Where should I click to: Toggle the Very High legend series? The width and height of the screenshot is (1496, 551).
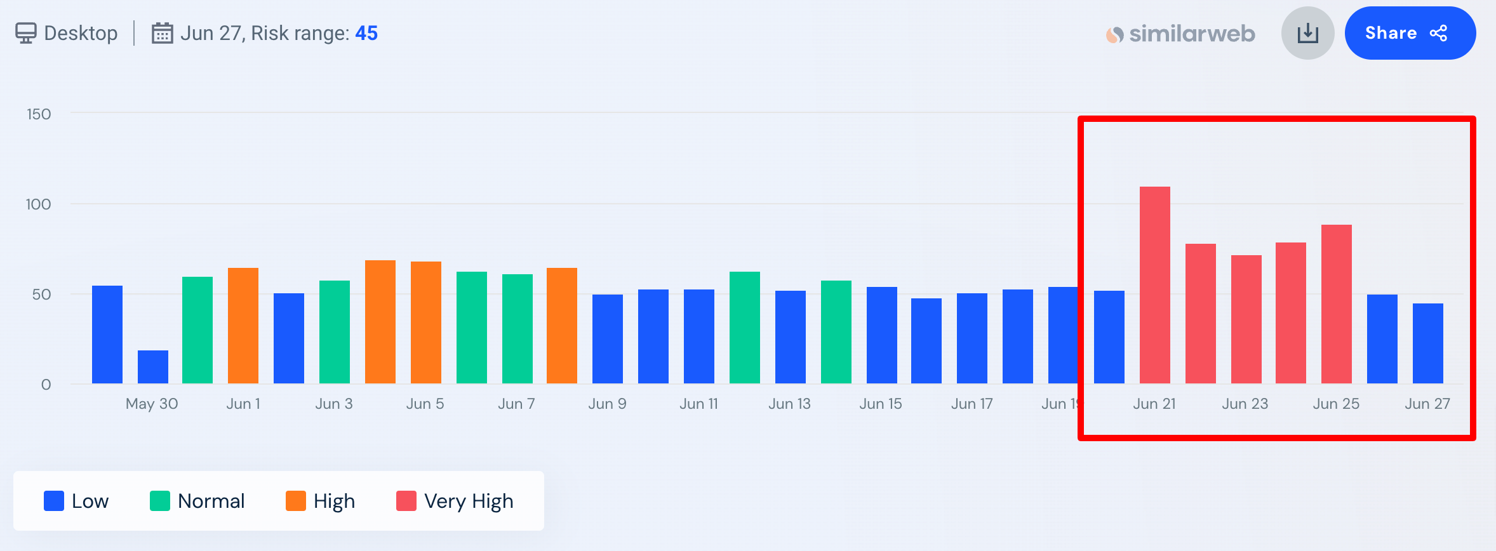click(x=455, y=501)
